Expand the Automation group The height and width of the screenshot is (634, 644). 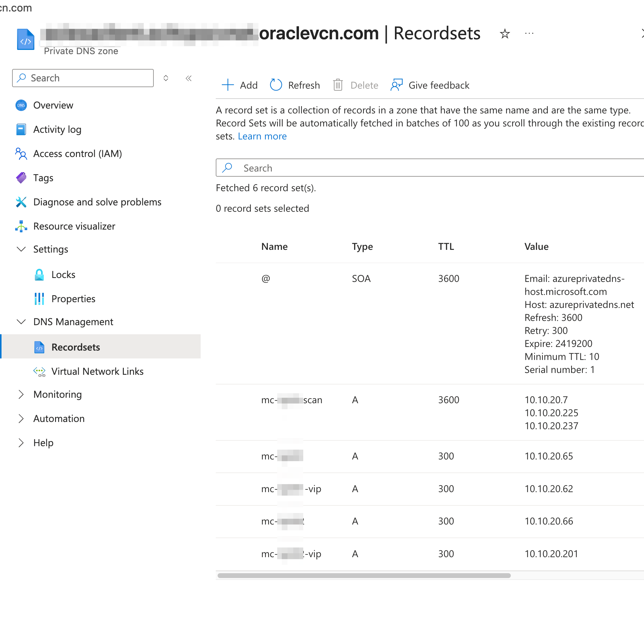(x=21, y=419)
